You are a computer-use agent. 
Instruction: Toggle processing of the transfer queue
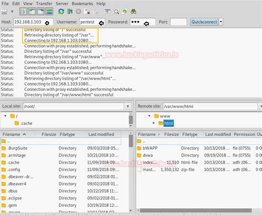coord(70,12)
